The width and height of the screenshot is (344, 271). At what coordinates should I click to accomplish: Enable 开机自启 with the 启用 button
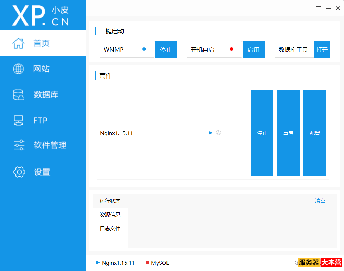coord(254,49)
